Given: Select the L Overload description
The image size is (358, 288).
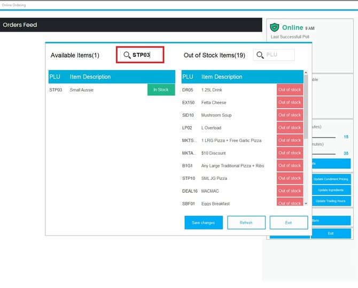Looking at the screenshot, I should 211,128.
